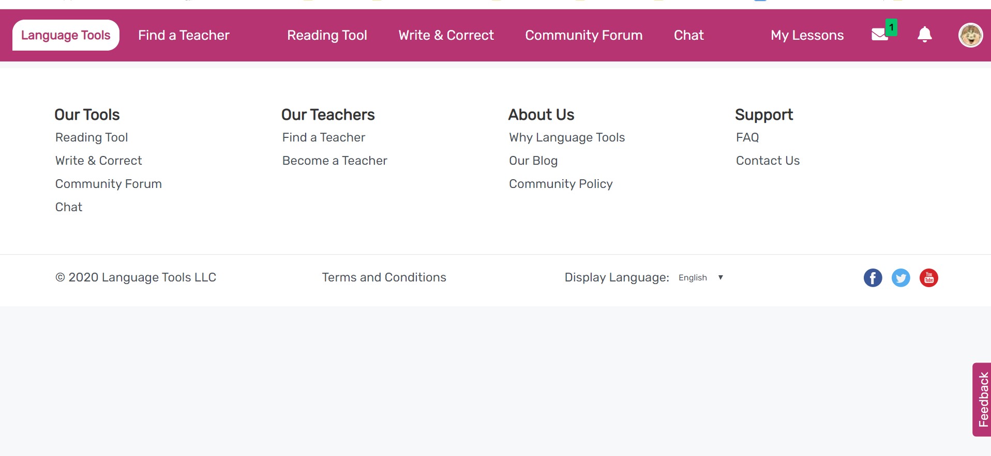Click the Feedback side tab
Image resolution: width=991 pixels, height=456 pixels.
982,399
